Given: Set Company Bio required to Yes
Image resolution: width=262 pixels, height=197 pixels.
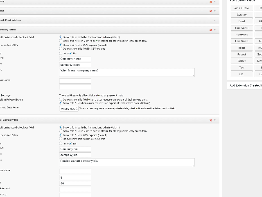Looking at the screenshot, I should click(61, 144).
